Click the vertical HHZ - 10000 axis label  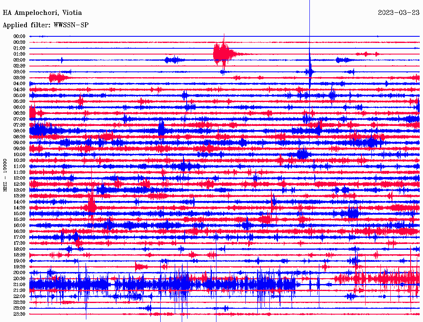tap(5, 175)
